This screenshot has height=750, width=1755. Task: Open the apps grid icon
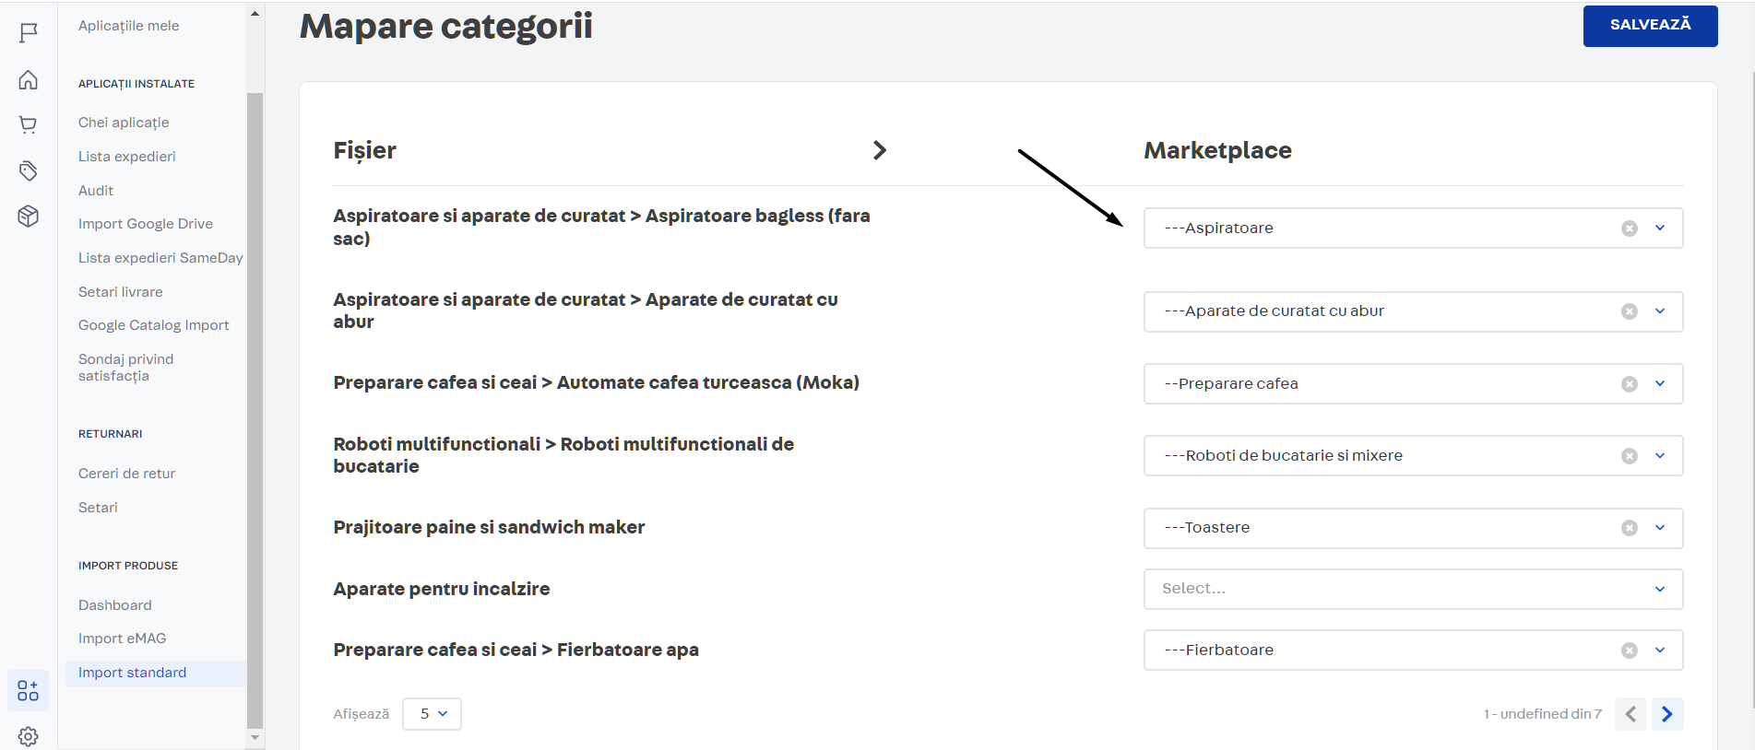28,691
